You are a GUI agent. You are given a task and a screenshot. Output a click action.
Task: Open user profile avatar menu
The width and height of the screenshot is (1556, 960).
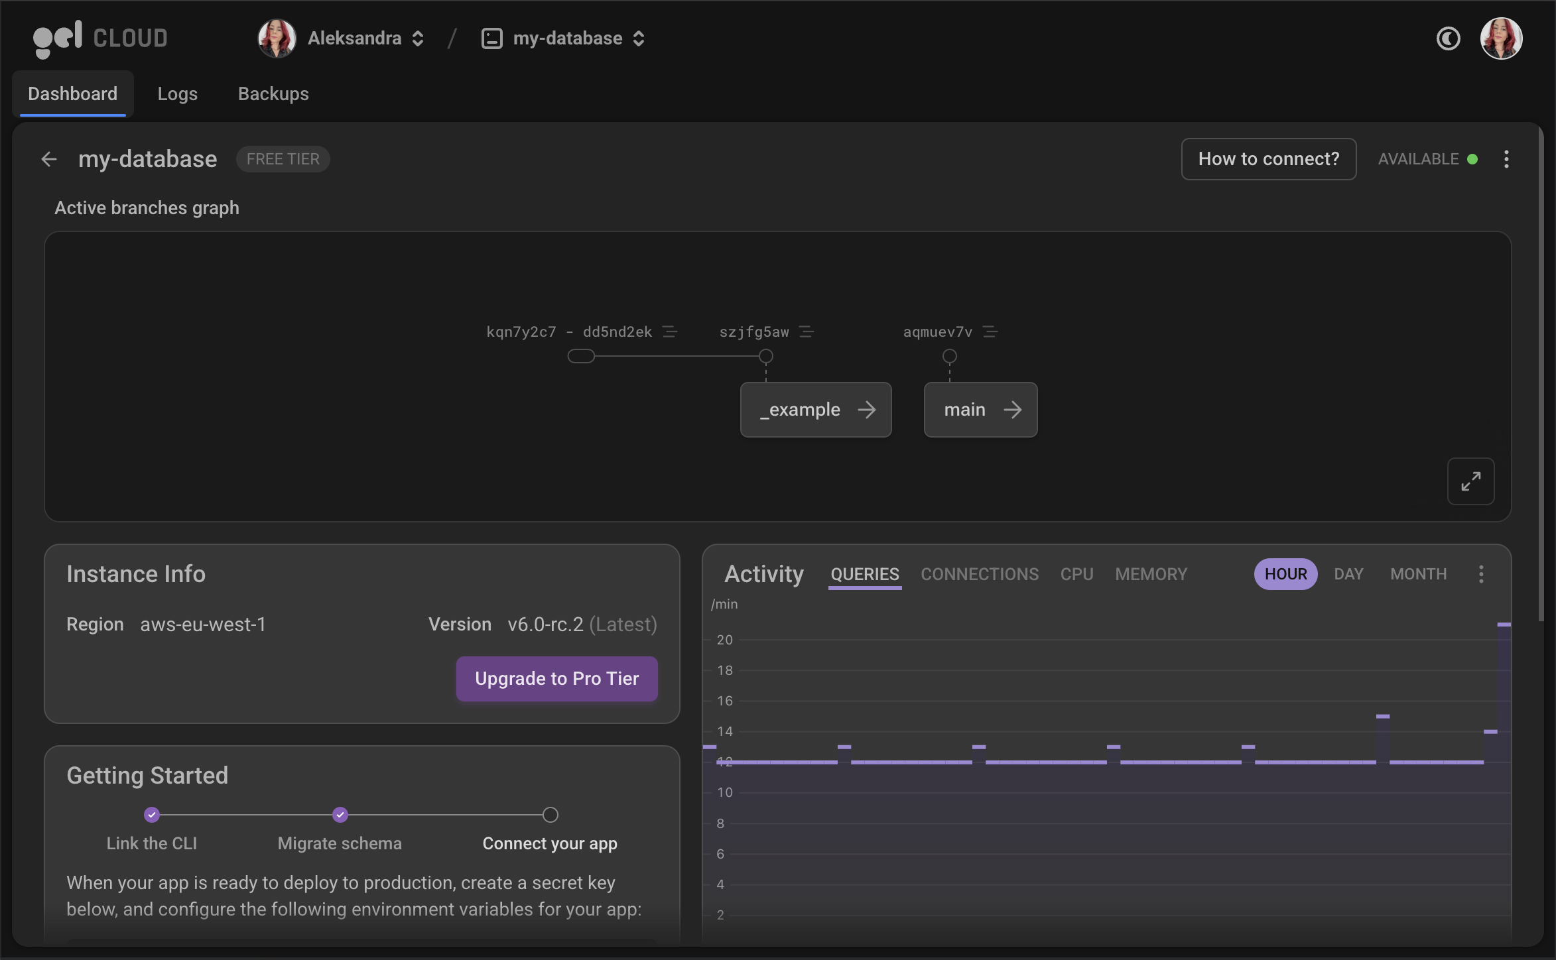[x=1501, y=38]
